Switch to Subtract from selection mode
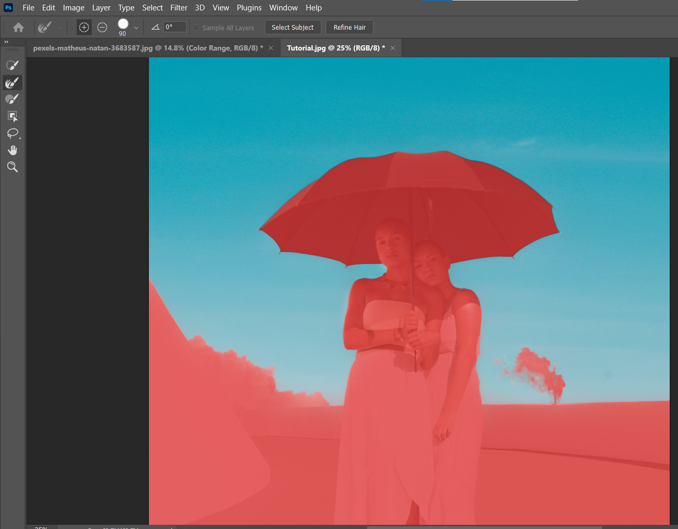 point(102,27)
